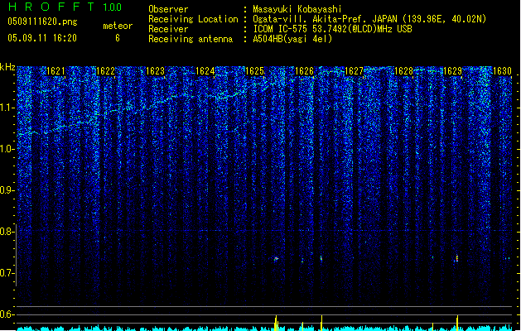Screen dimensions: 521x331
Task: Click the 1630 time marker
Action: [503, 71]
